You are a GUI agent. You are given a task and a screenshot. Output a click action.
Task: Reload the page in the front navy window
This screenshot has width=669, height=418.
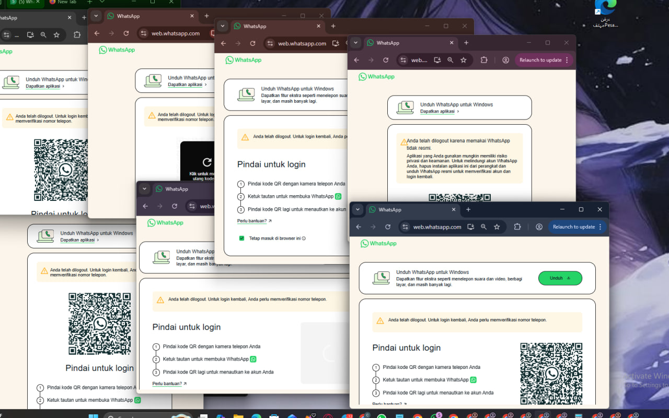(388, 227)
